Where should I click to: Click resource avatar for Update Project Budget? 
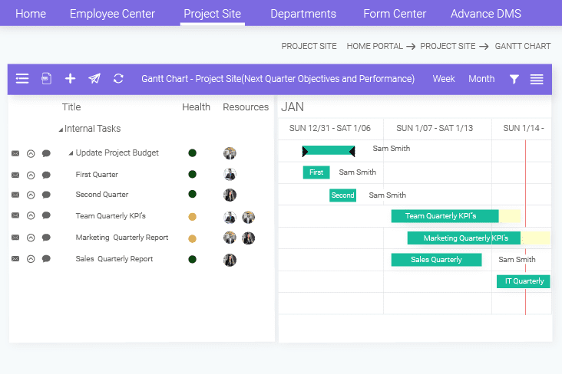click(230, 153)
